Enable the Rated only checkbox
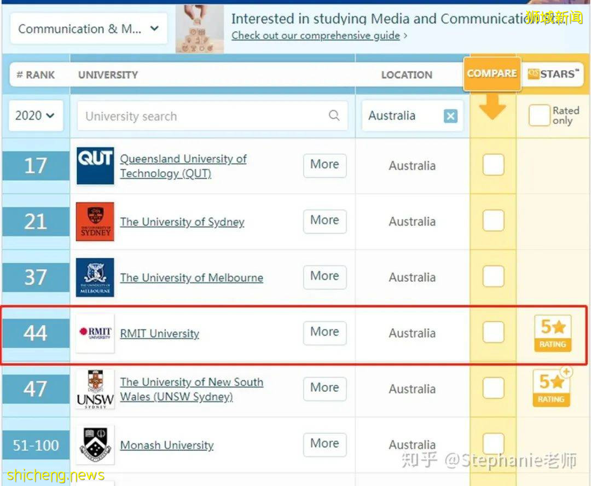The width and height of the screenshot is (591, 486). [x=538, y=115]
